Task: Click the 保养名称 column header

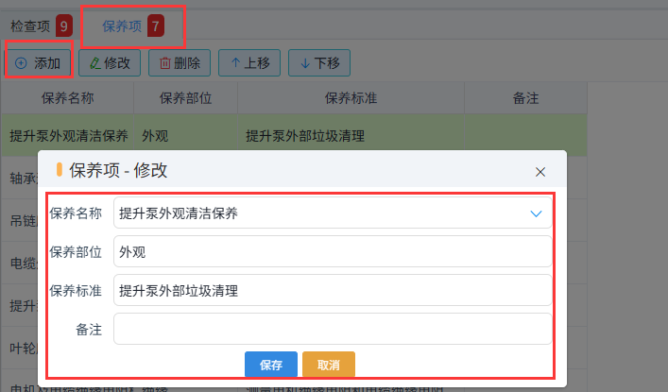Action: pos(68,98)
